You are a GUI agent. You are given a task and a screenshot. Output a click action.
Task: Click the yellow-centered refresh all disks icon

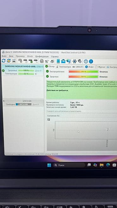tap(9, 61)
